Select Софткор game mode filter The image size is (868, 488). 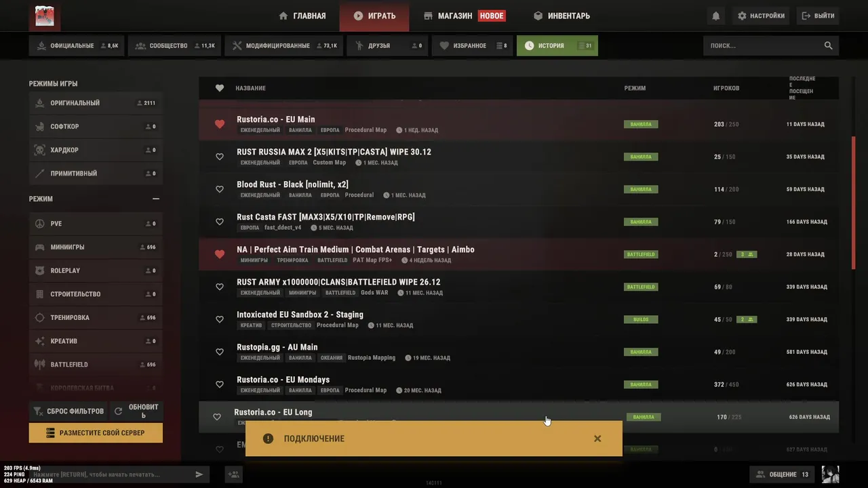96,127
